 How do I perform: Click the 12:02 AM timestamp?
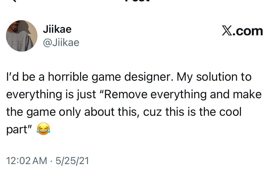click(26, 161)
